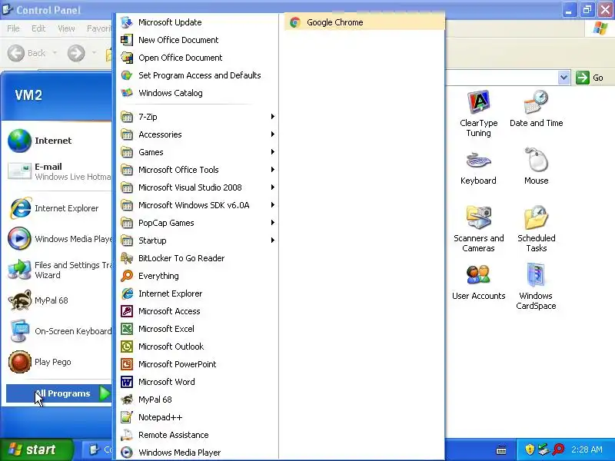Click the network connection tray icon
The height and width of the screenshot is (461, 615).
544,449
